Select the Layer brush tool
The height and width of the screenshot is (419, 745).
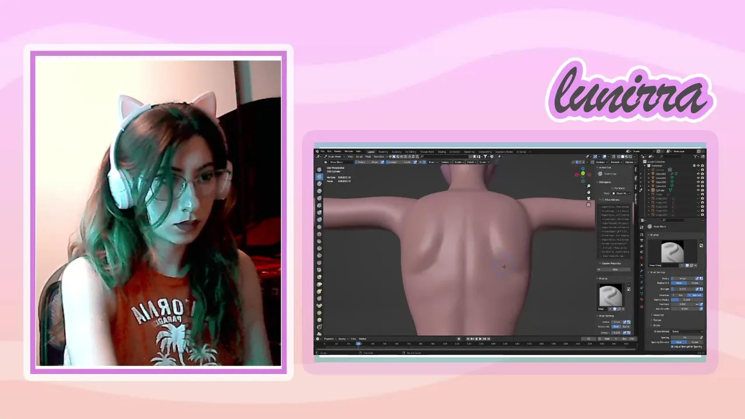click(319, 205)
